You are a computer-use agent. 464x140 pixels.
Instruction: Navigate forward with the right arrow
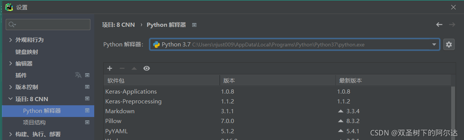pyautogui.click(x=452, y=25)
